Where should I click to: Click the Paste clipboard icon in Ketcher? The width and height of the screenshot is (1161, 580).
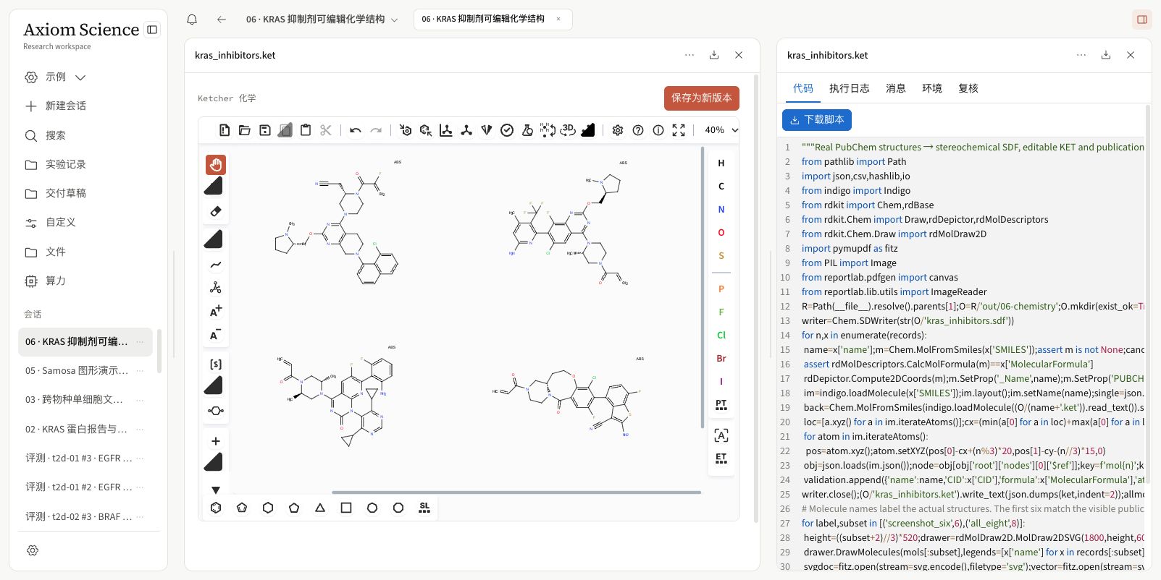(306, 130)
